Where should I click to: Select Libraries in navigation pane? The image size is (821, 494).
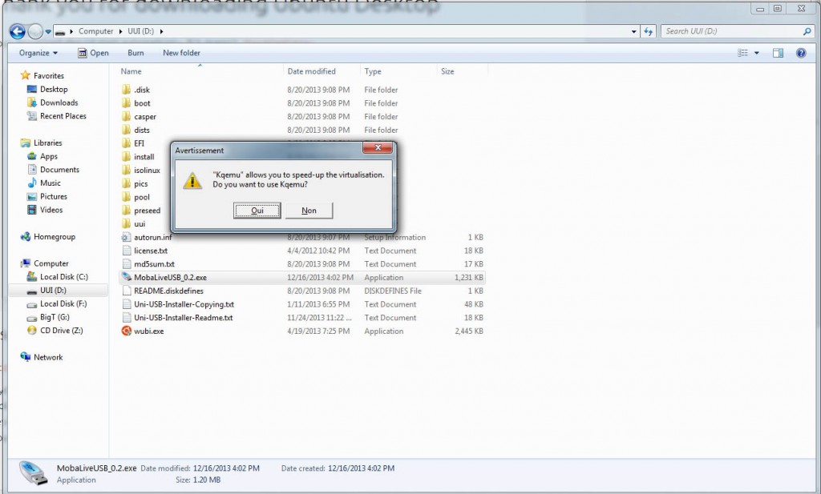tap(47, 143)
